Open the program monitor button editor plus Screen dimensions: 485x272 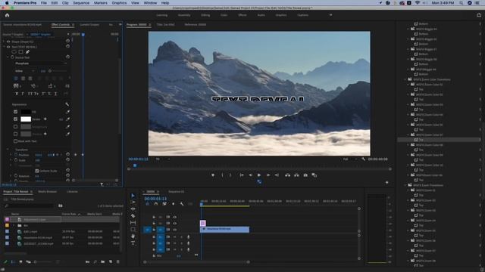pyautogui.click(x=387, y=183)
